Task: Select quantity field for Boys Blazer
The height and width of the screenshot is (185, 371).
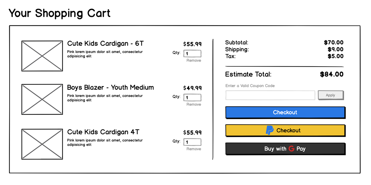Action: point(192,98)
